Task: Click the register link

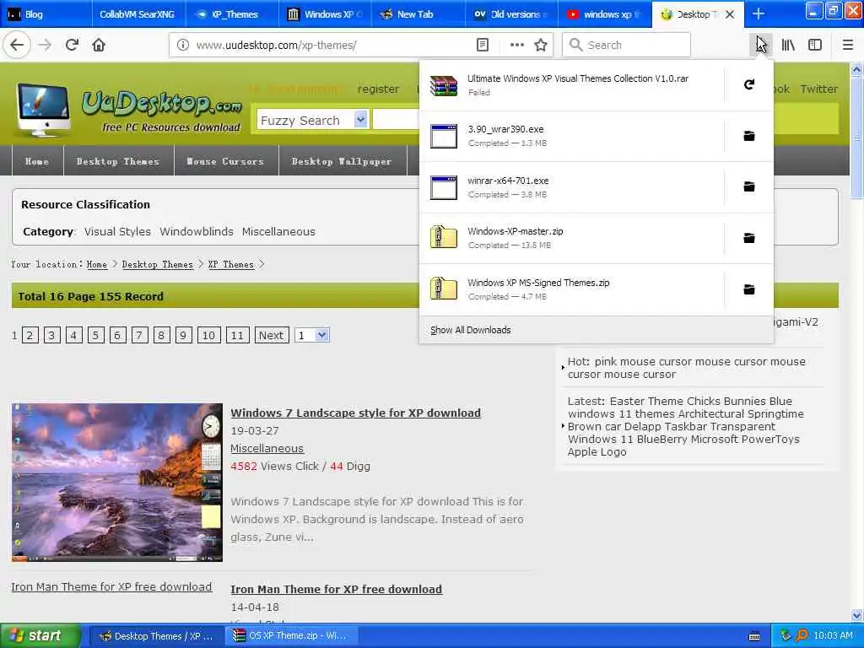Action: click(378, 89)
